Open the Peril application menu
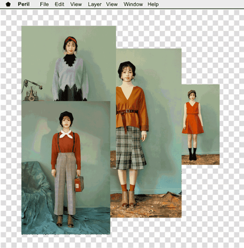244x248 pixels. (24, 4)
